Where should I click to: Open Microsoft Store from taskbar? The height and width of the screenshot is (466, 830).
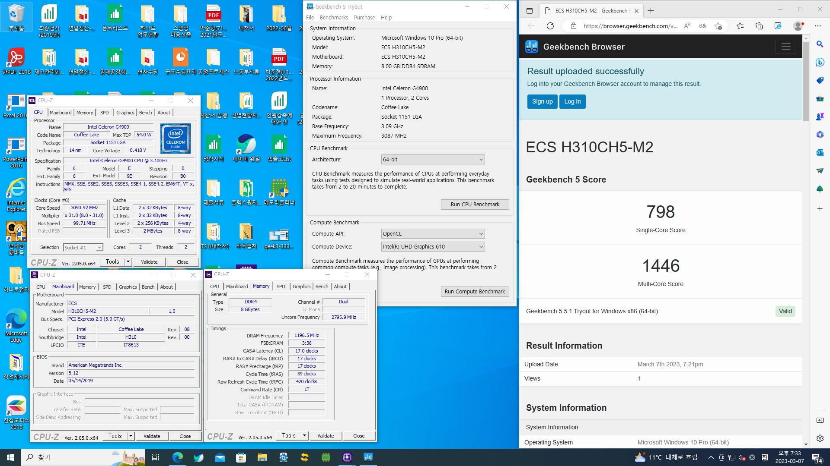click(x=241, y=457)
